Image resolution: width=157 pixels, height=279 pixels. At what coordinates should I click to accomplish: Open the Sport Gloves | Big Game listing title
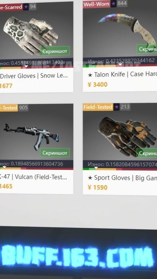(122, 178)
